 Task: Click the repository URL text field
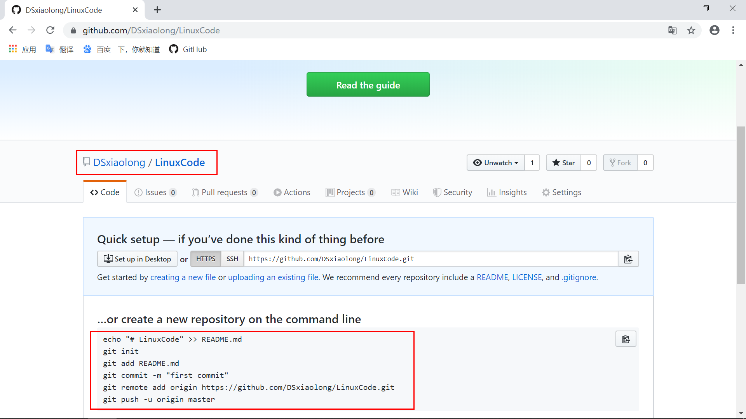coord(431,259)
